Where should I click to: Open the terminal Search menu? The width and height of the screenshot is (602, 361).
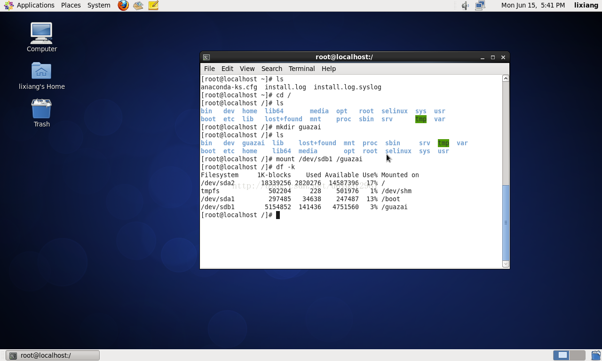pos(272,69)
